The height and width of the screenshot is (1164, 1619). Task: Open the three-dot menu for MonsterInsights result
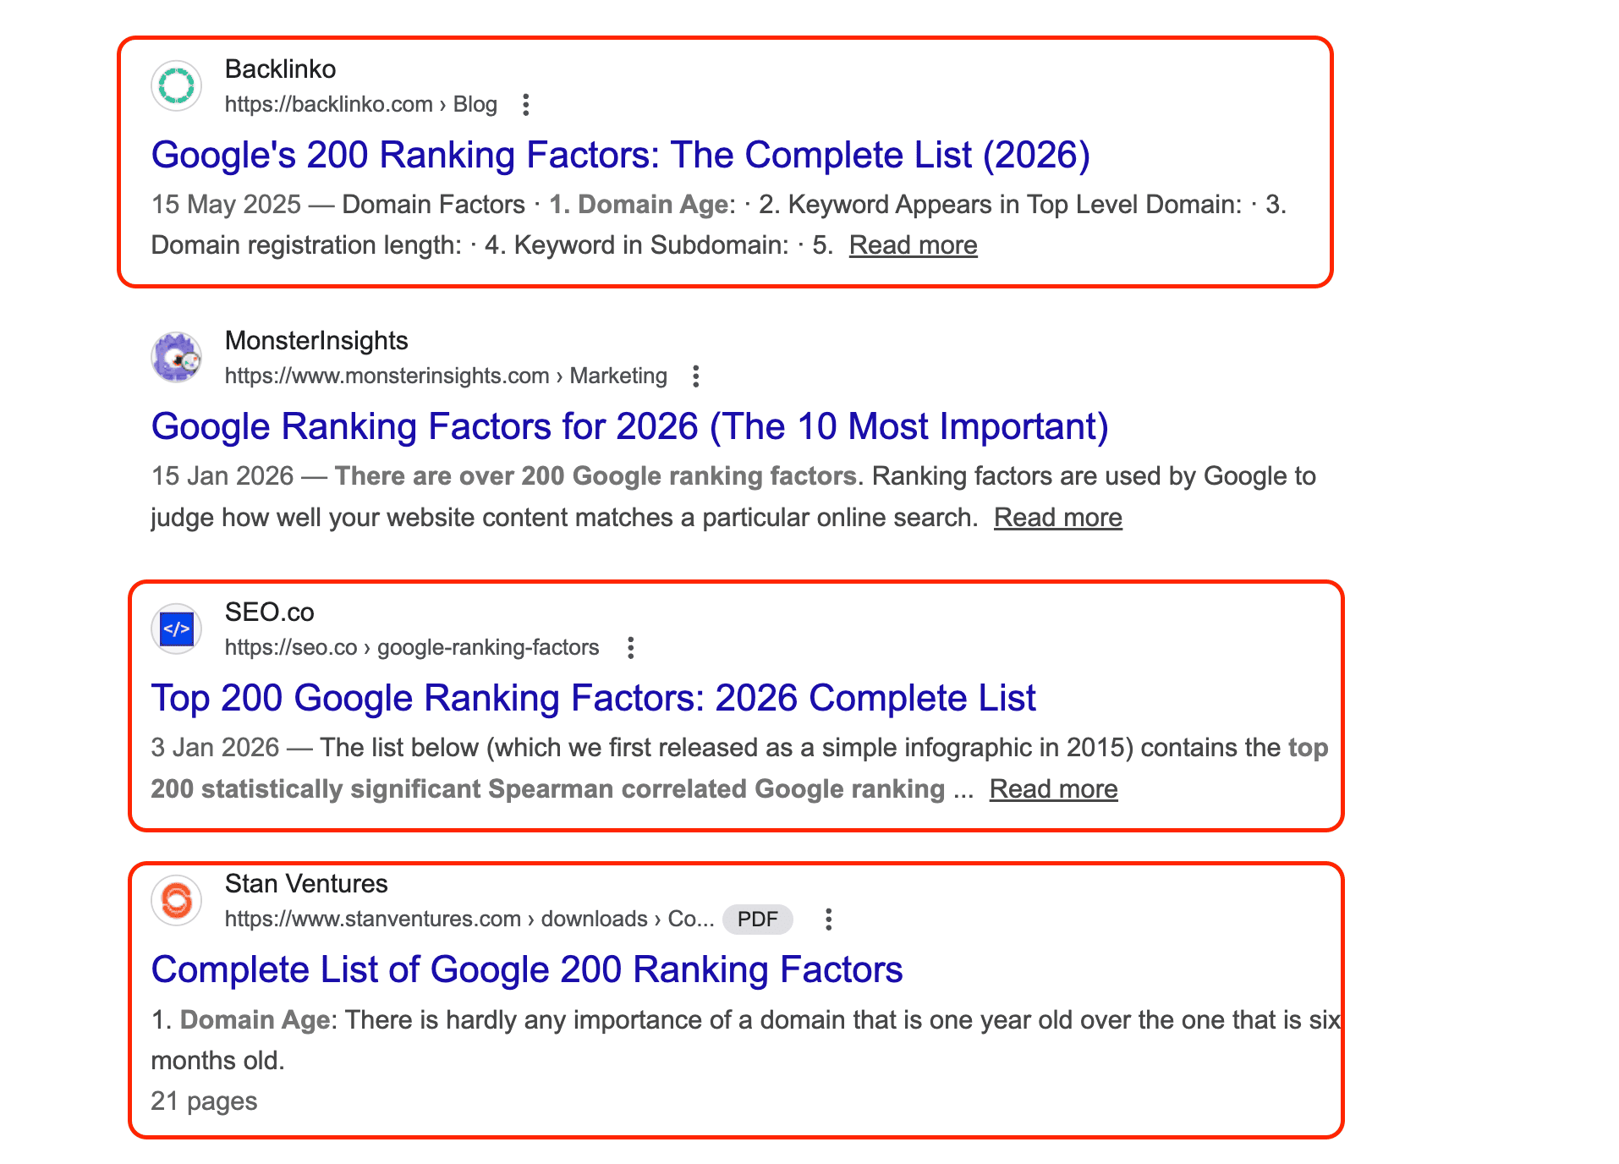[x=696, y=376]
